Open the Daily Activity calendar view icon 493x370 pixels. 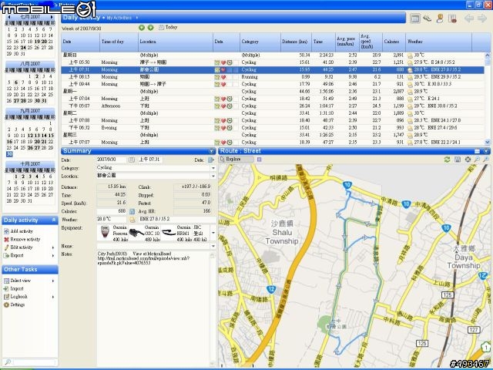click(x=414, y=18)
